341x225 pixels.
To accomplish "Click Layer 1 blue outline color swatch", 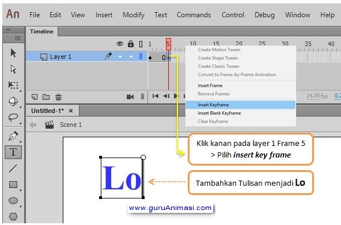I will coord(141,57).
